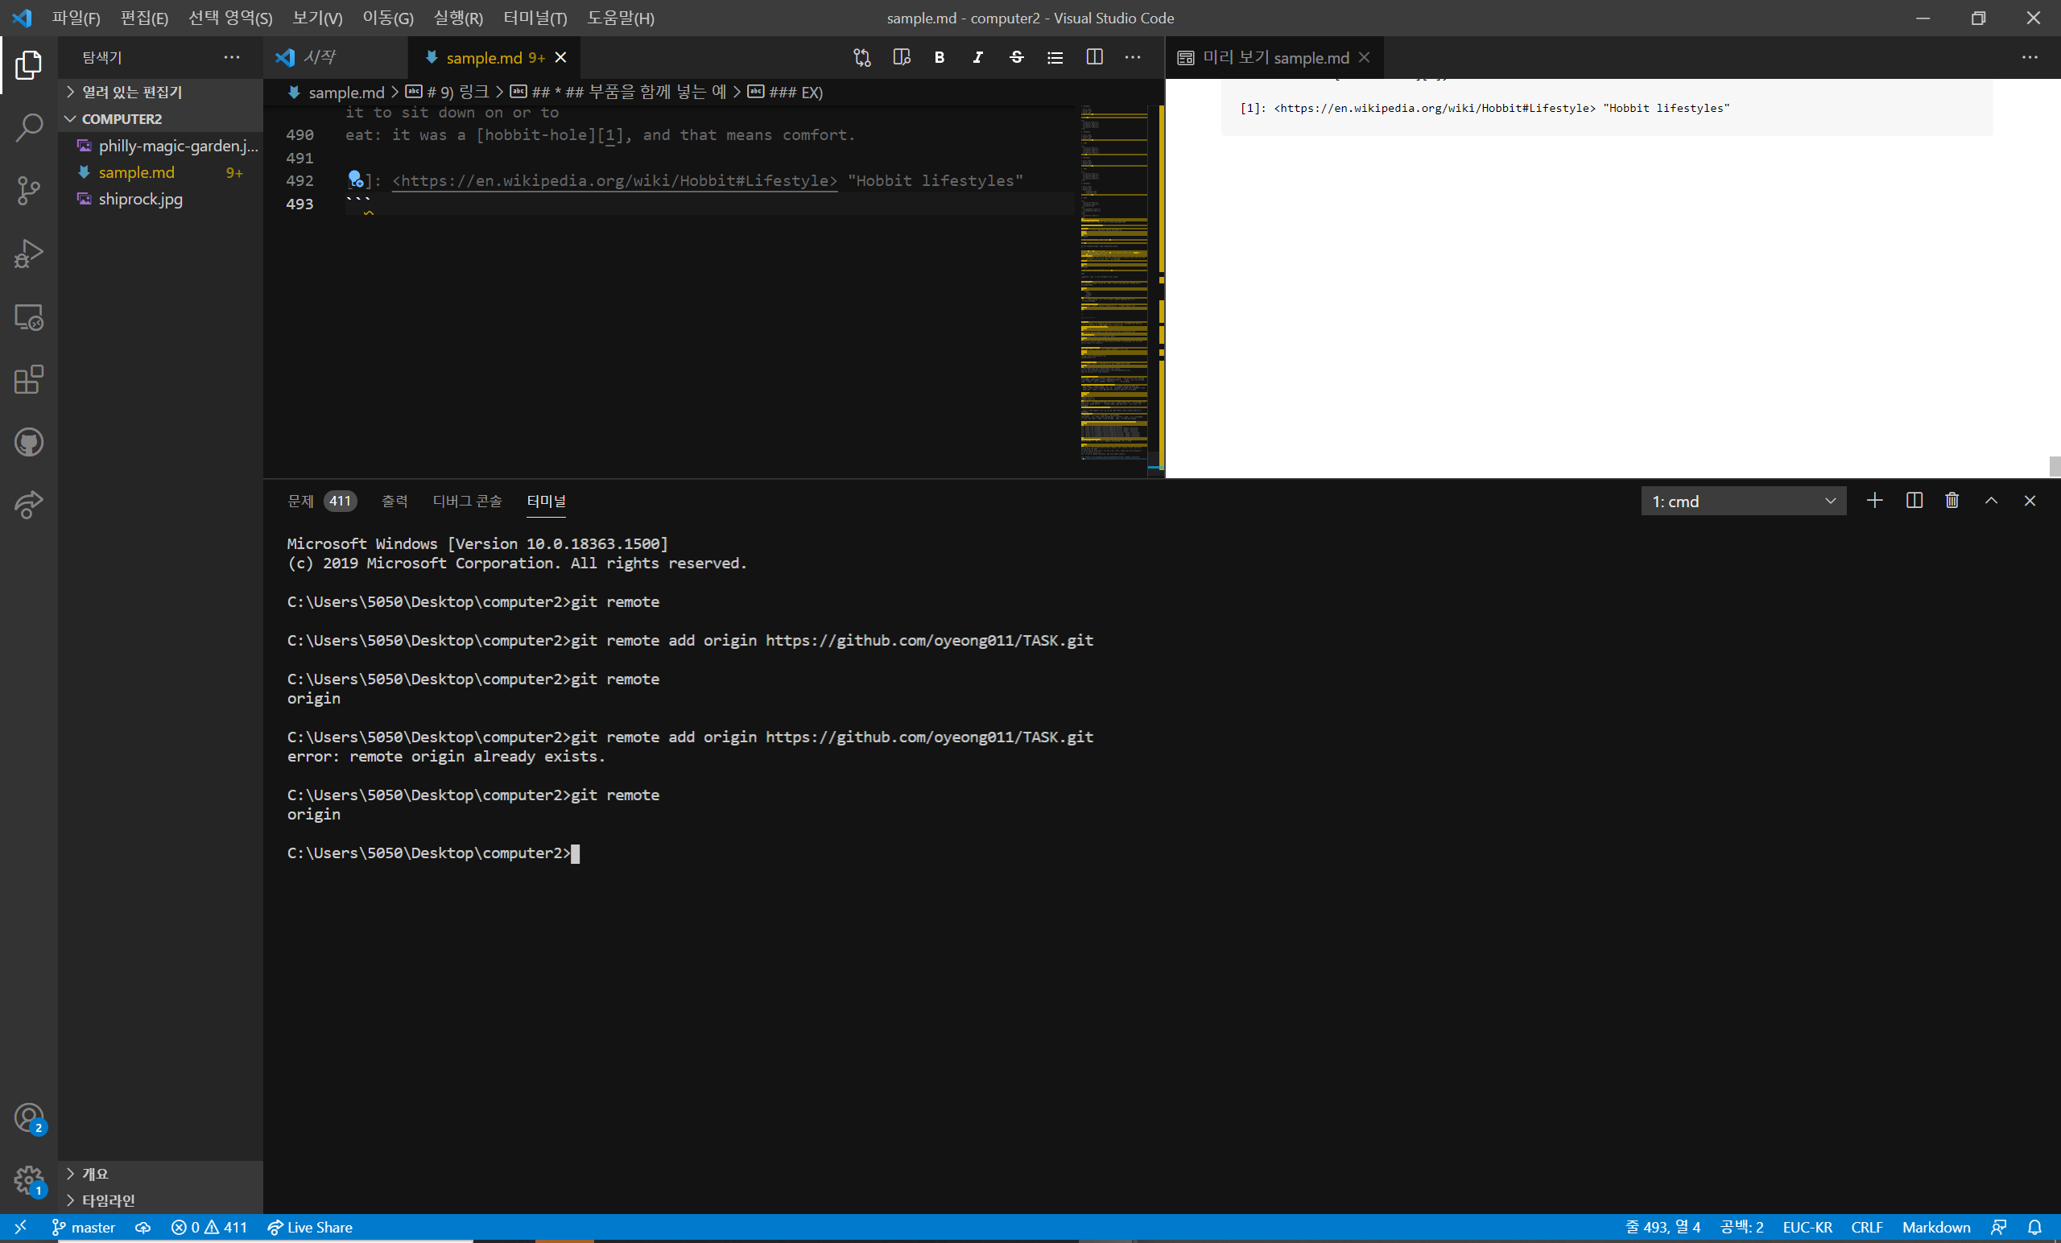Click the preview pane vertical scrollbar thumb
This screenshot has height=1243, width=2061.
pyautogui.click(x=2055, y=466)
